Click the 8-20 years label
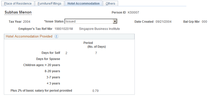This screenshot has height=98, width=211. pyautogui.click(x=52, y=71)
